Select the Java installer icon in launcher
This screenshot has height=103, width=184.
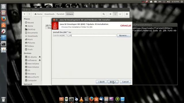point(3,50)
